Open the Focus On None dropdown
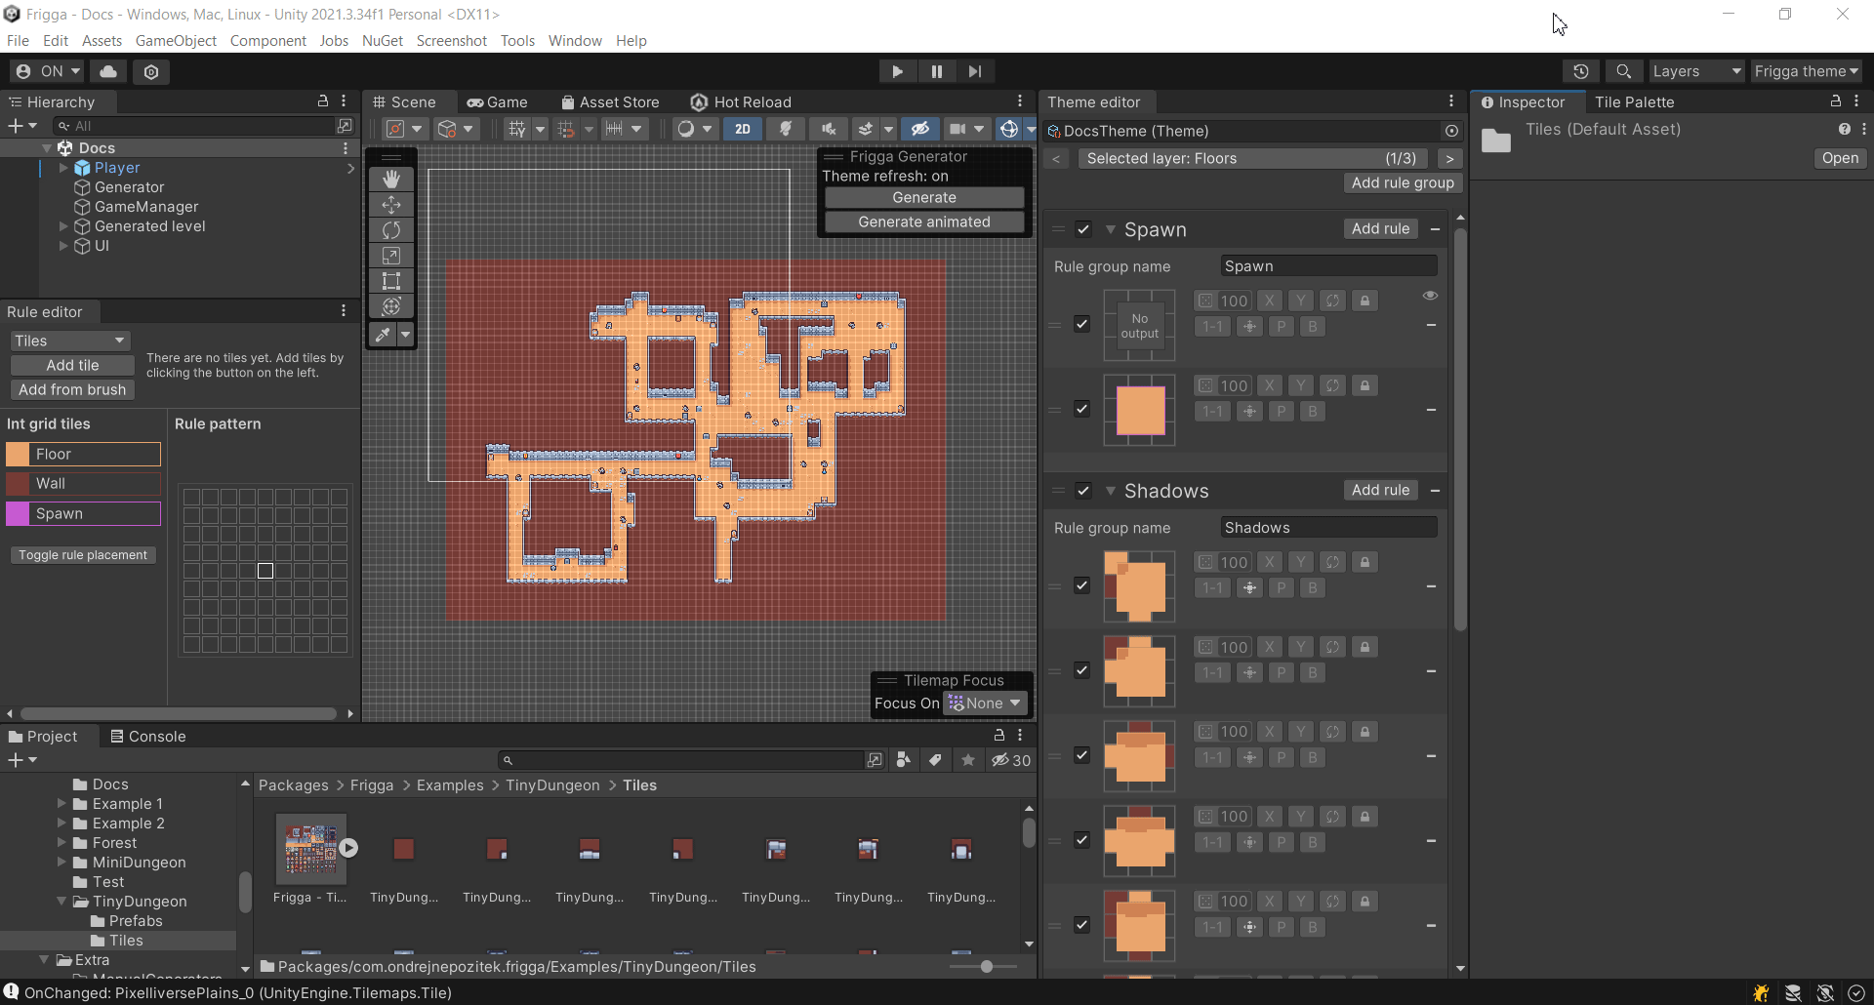The height and width of the screenshot is (1005, 1874). tap(985, 703)
